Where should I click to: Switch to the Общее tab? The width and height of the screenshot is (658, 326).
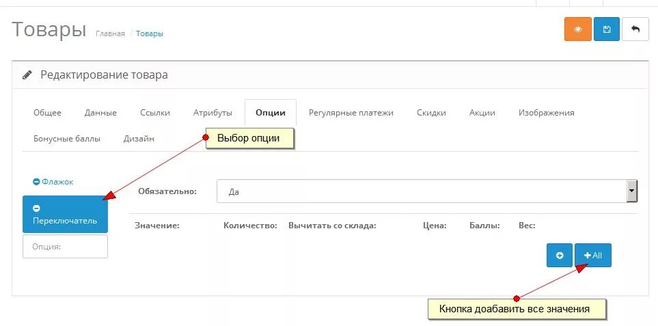point(47,113)
